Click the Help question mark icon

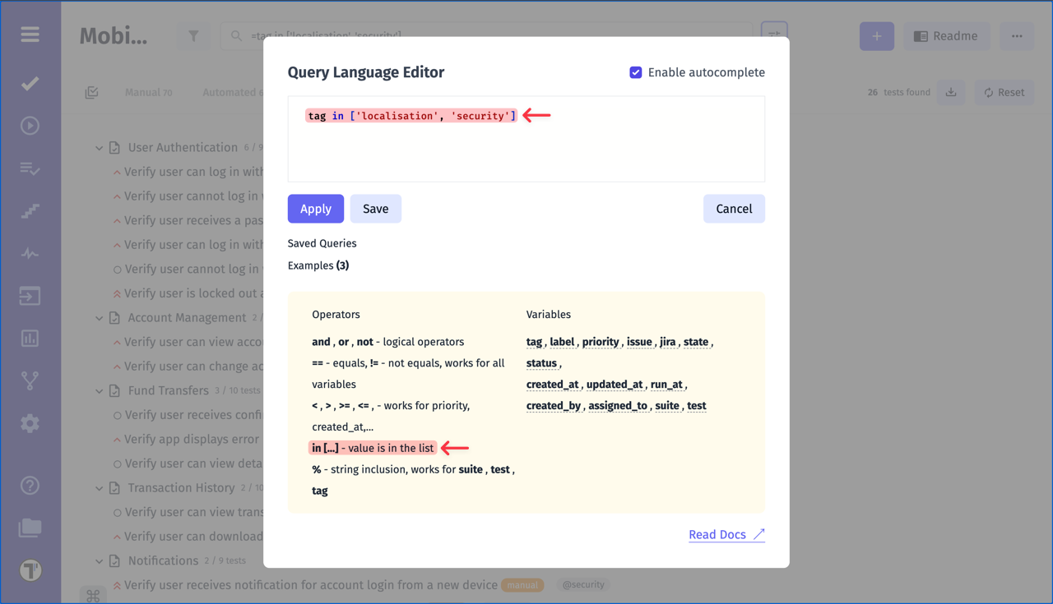coord(30,486)
